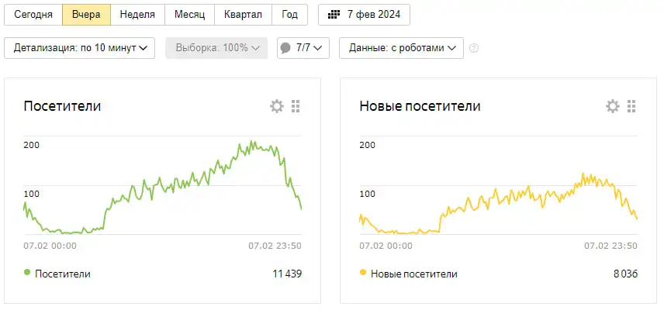Screen dimensions: 664x310
Task: Open settings gear on Новые посетители widget
Action: point(613,106)
